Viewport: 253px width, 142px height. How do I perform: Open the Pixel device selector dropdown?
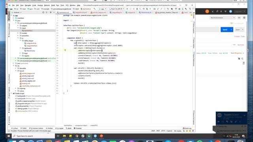117,9
